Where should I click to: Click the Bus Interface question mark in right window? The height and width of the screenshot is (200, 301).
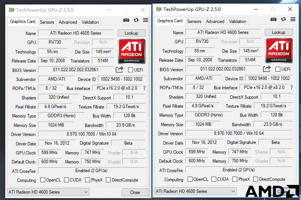pos(292,87)
